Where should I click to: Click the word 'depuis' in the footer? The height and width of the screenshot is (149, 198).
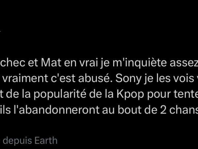(x=17, y=141)
